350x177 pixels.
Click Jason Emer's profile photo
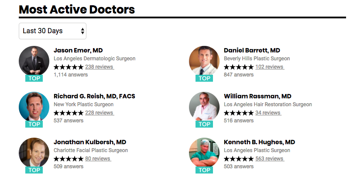[34, 61]
